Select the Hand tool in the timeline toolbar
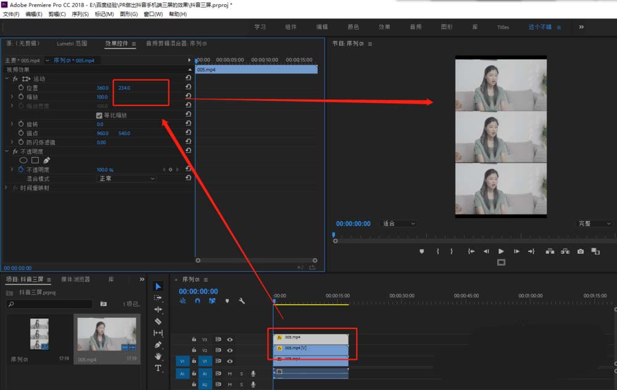Viewport: 617px width, 390px height. 158,355
